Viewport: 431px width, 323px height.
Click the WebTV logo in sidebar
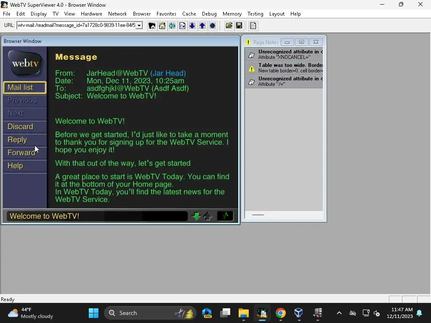click(x=25, y=64)
